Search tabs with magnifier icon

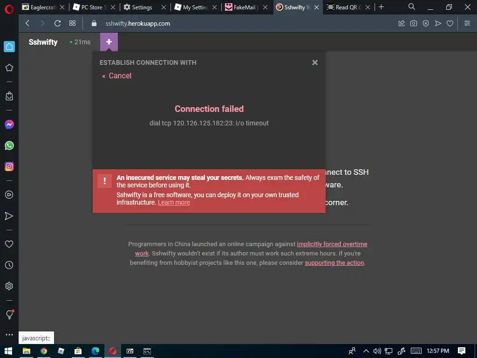tap(412, 7)
